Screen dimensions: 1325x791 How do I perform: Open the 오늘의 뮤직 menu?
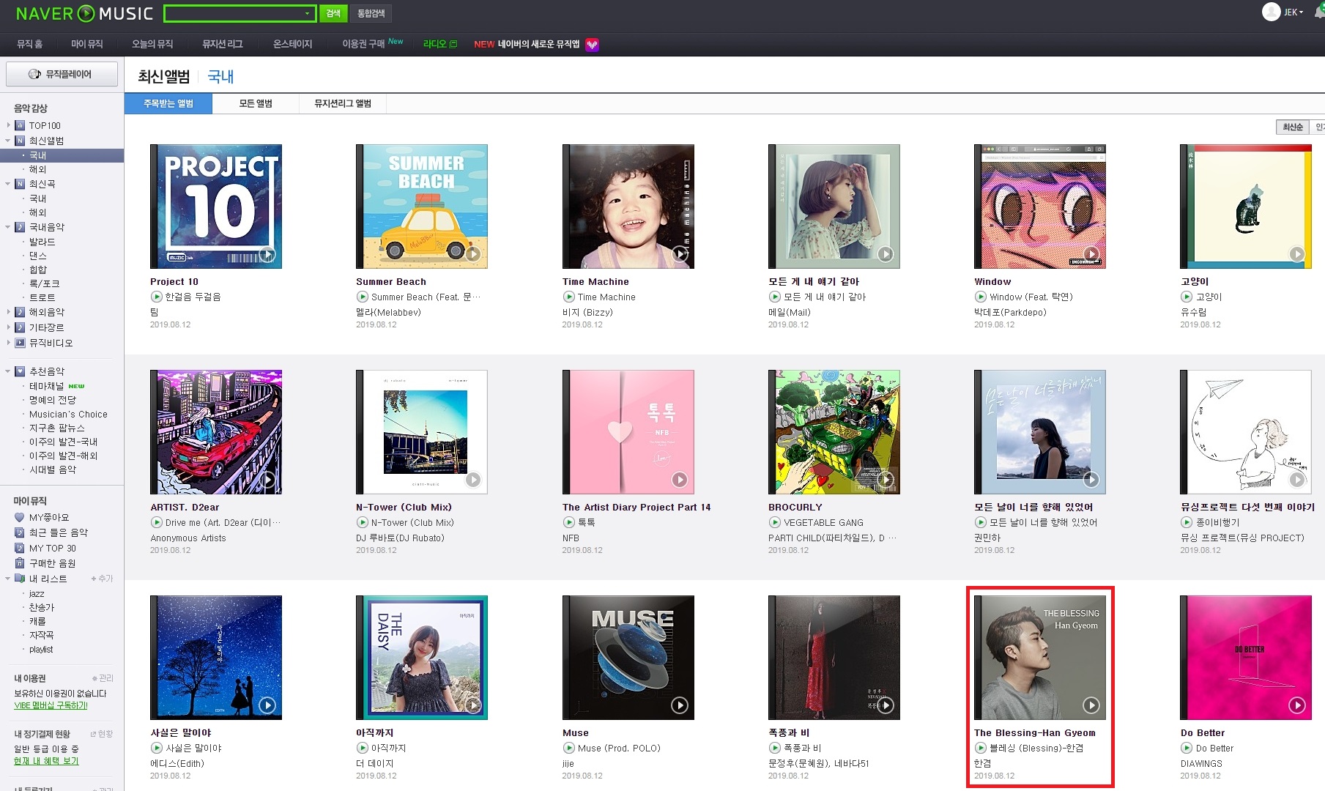point(152,44)
